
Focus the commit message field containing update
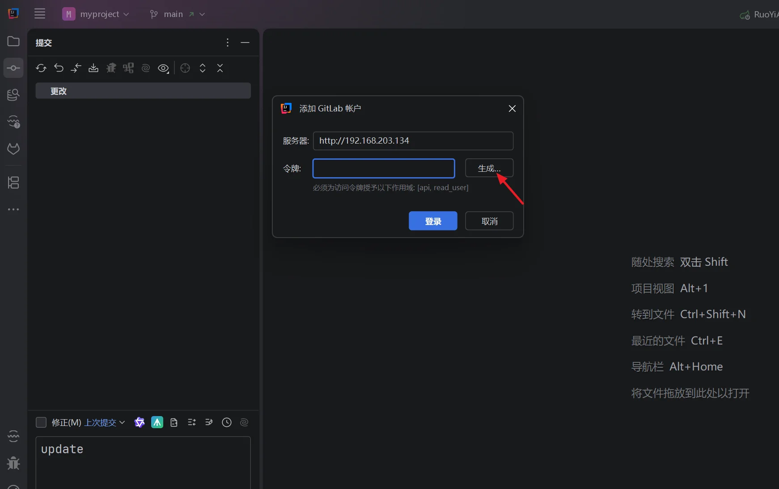coord(143,463)
